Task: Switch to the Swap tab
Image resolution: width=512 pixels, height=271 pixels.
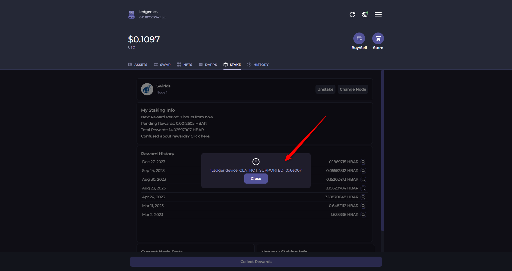Action: [162, 64]
